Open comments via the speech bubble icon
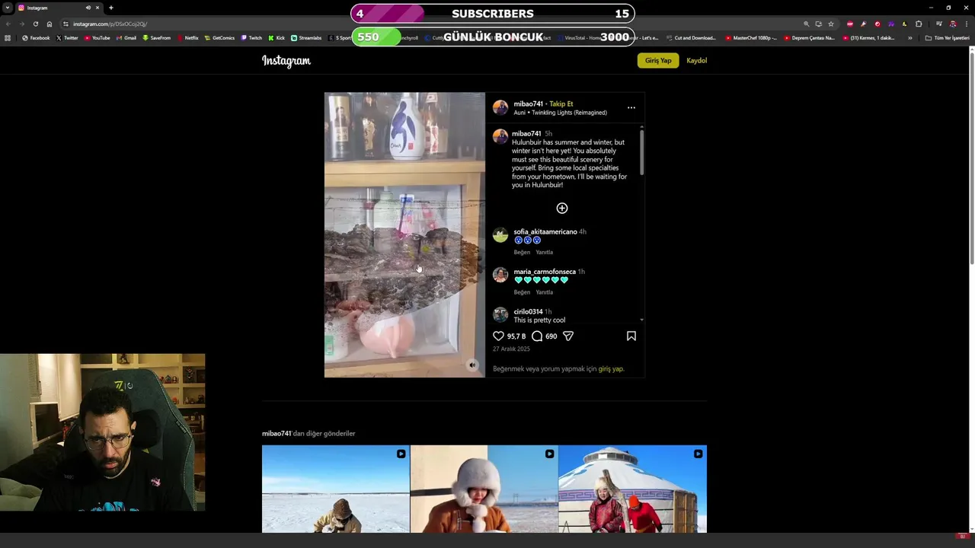 537,336
